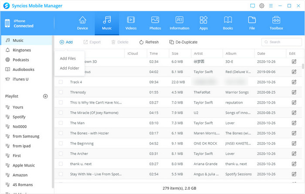Edit the Red (Deluxe V... song's info
305x194 pixels.
(294, 72)
